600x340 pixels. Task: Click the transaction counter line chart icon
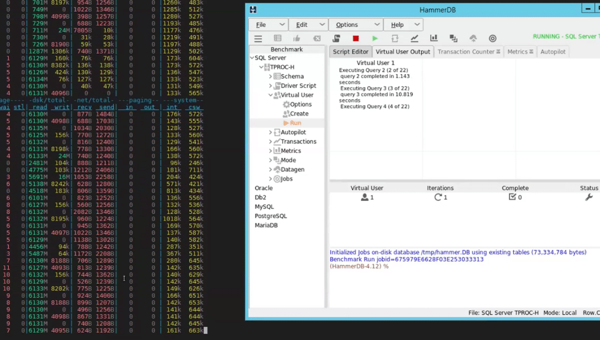pyautogui.click(x=414, y=38)
